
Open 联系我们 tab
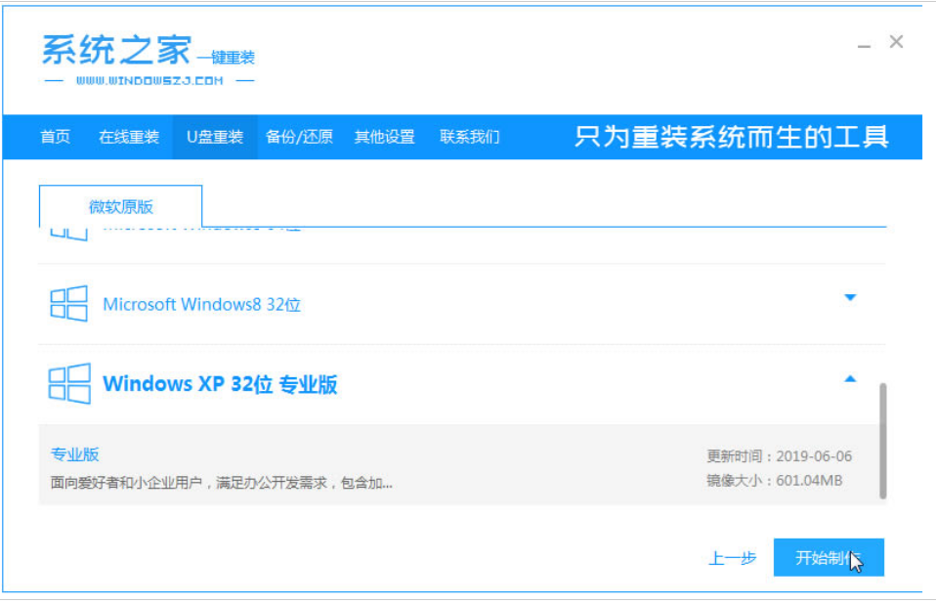(x=469, y=137)
